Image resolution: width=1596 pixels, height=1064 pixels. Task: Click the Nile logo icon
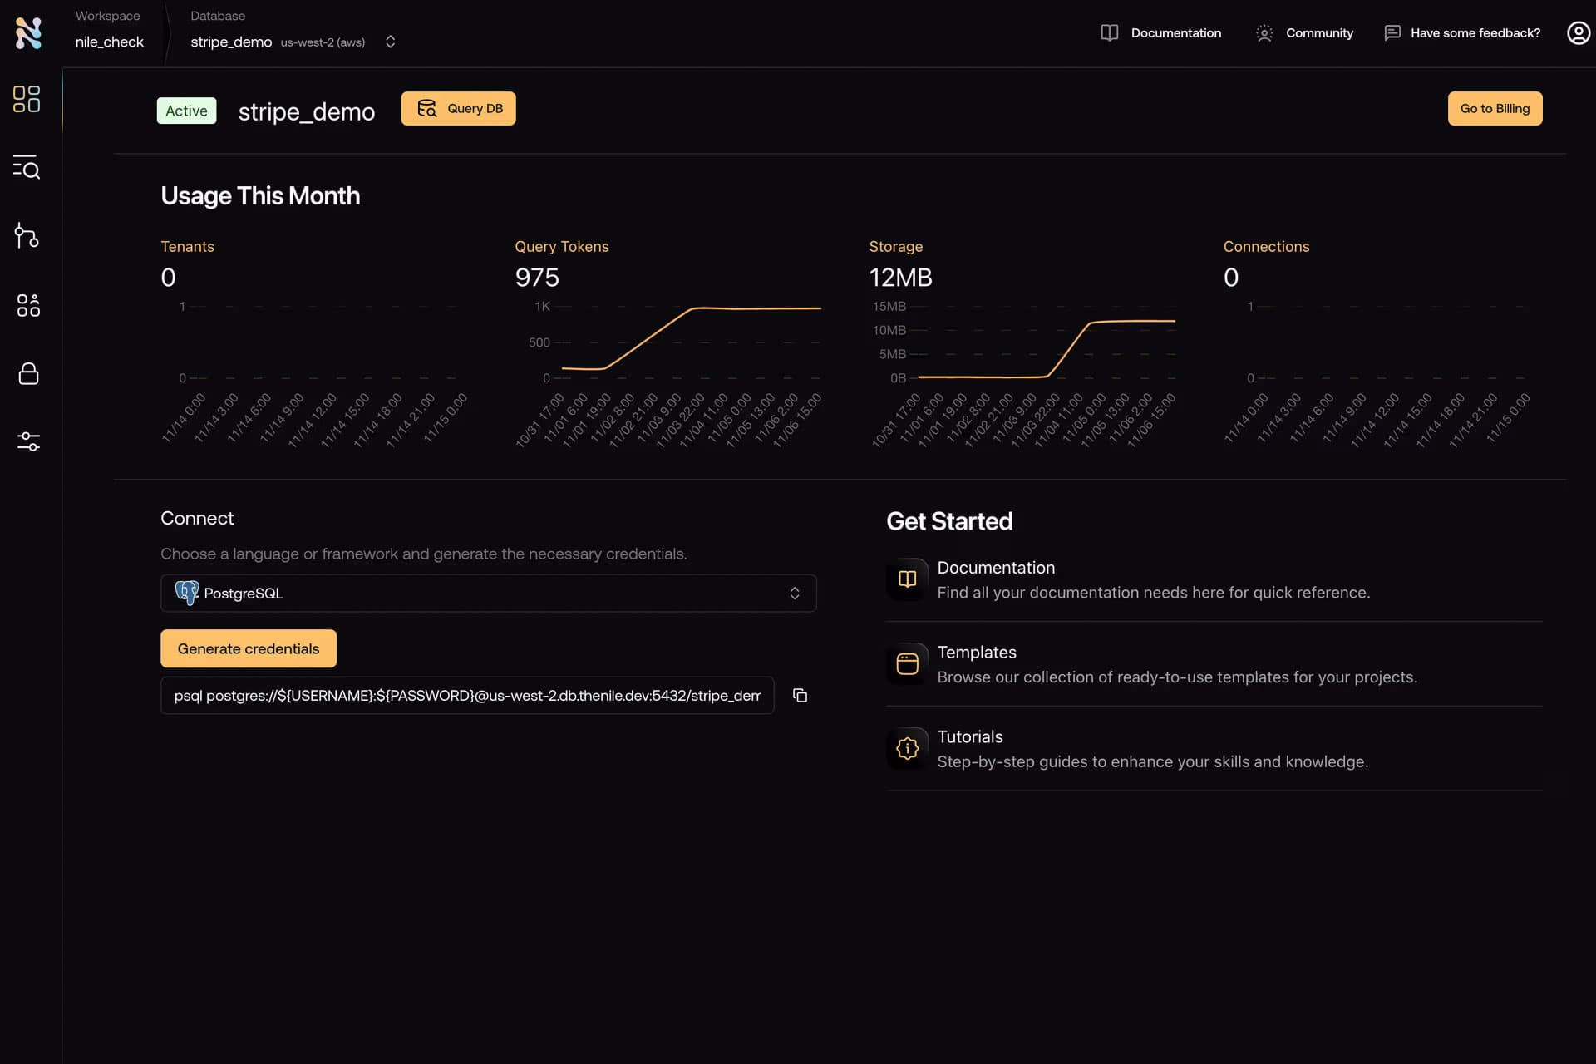click(28, 33)
